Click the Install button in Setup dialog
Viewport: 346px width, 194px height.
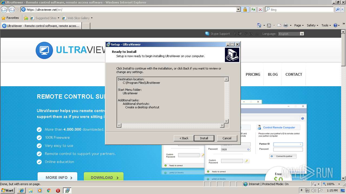pos(204,138)
